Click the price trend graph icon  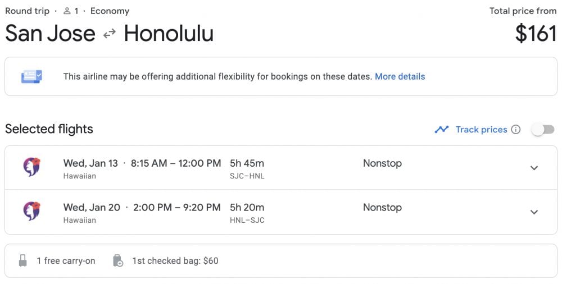click(x=441, y=130)
